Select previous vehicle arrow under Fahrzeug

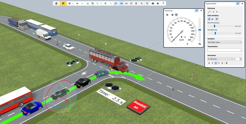point(214,12)
